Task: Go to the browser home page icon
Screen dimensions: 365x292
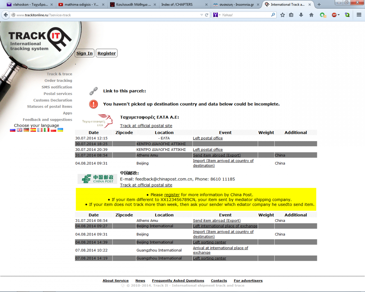Action: point(311,15)
